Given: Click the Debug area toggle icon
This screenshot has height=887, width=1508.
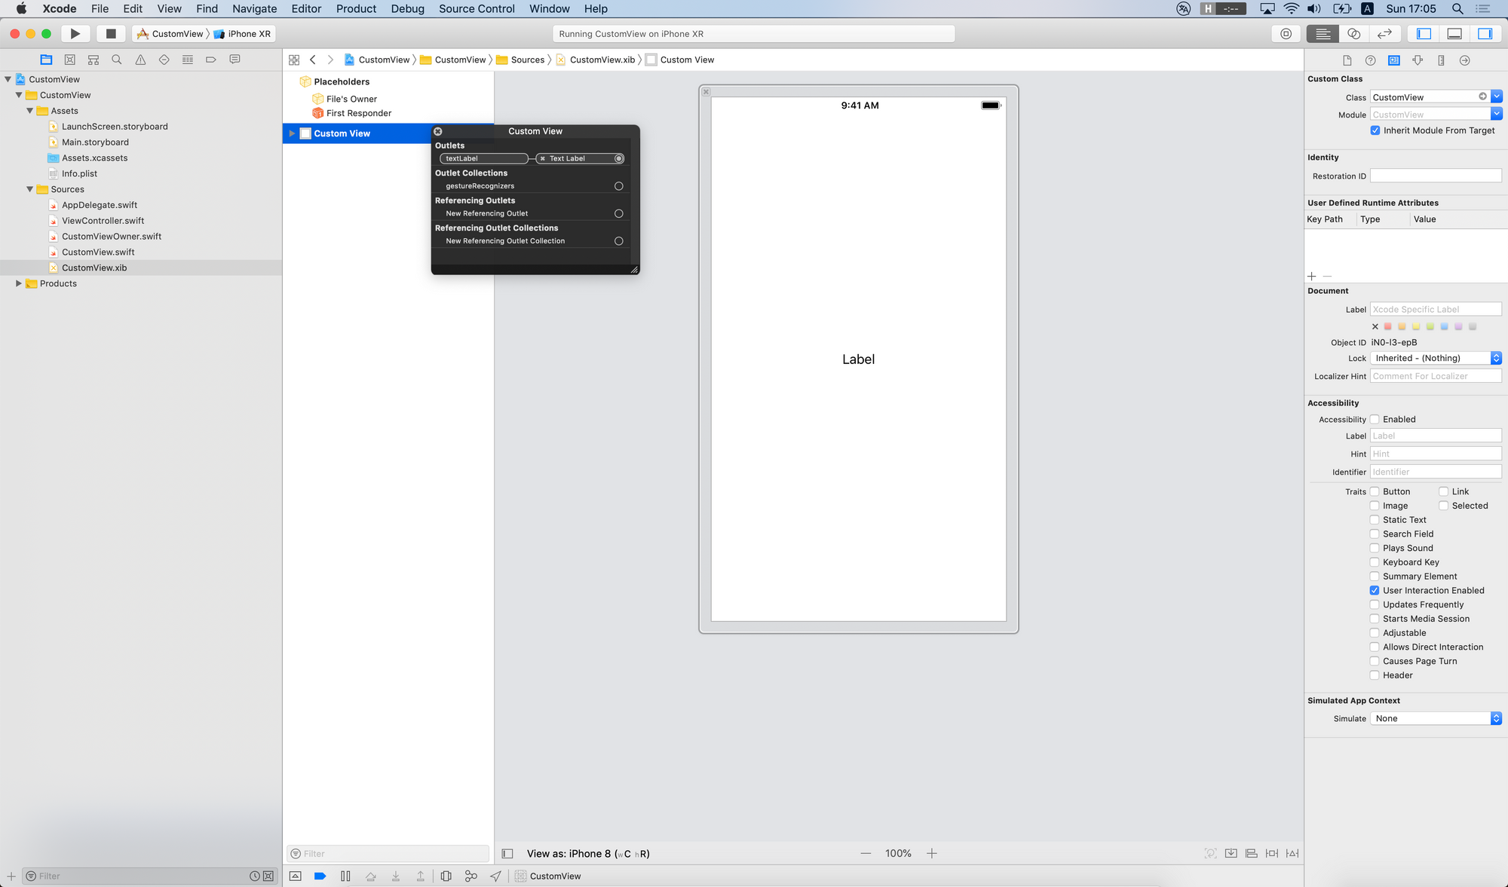Looking at the screenshot, I should (1455, 32).
